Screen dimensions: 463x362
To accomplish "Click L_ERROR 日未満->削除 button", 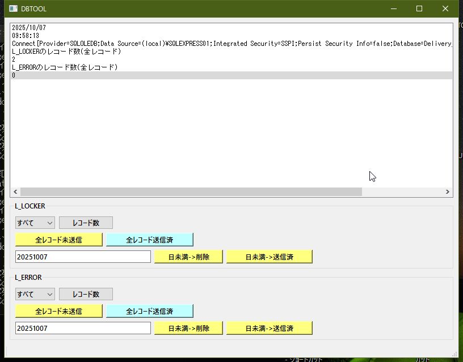I will [x=189, y=328].
